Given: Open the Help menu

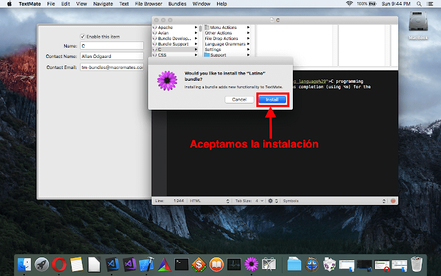Looking at the screenshot, I should pos(222,3).
